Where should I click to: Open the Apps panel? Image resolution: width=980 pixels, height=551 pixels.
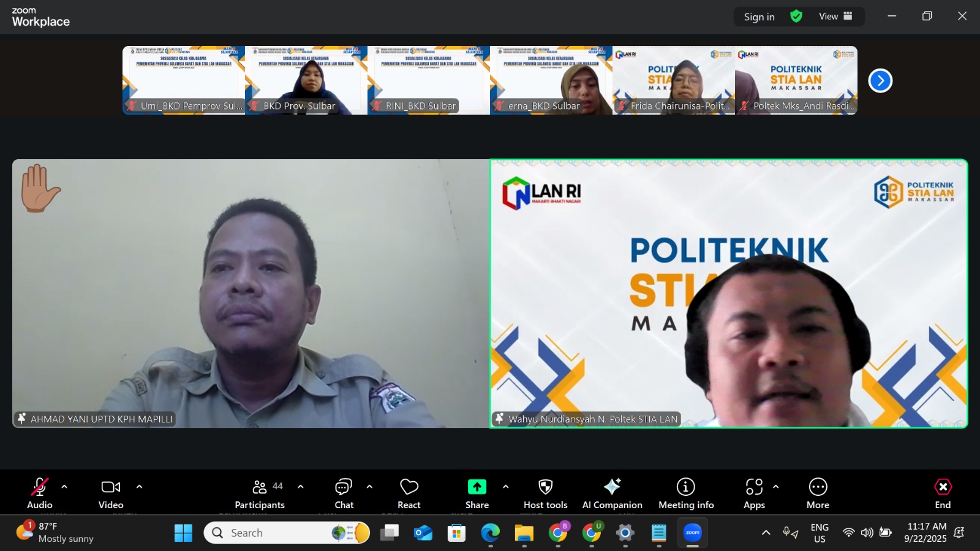(754, 493)
